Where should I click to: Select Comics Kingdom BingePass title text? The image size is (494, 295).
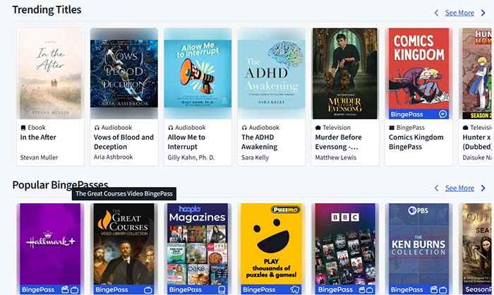(416, 142)
